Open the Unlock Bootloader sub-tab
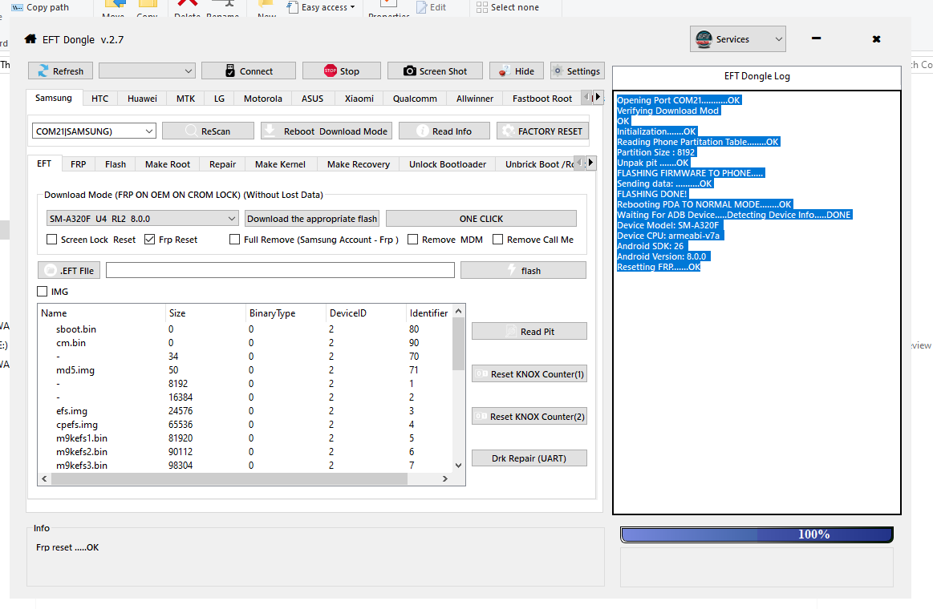This screenshot has width=933, height=609. click(448, 164)
